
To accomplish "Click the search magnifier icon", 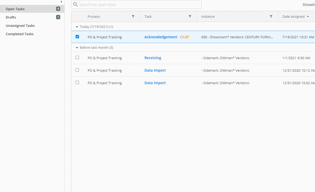I will point(76,4).
